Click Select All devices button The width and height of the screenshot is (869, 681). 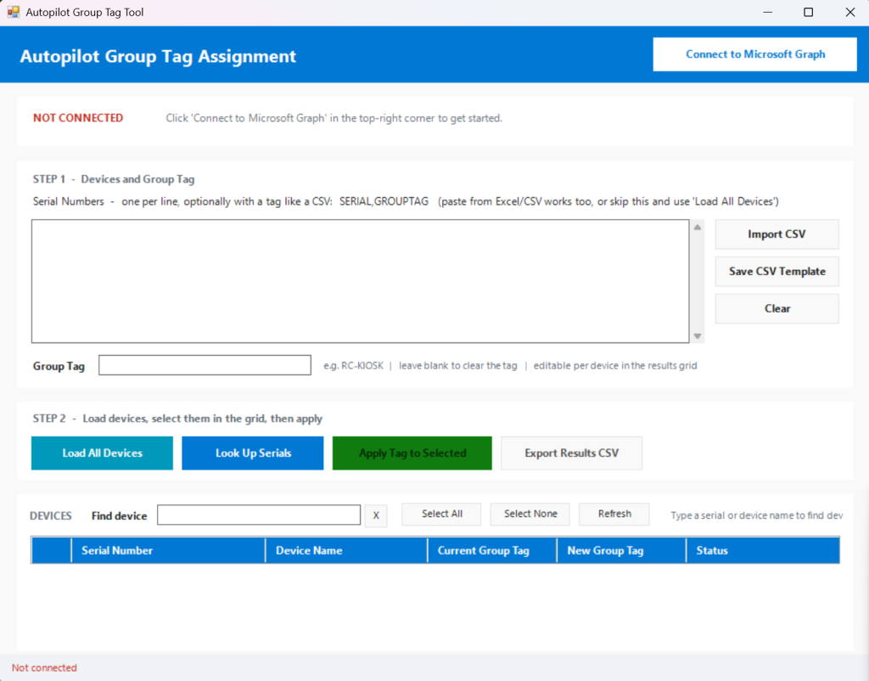coord(441,514)
